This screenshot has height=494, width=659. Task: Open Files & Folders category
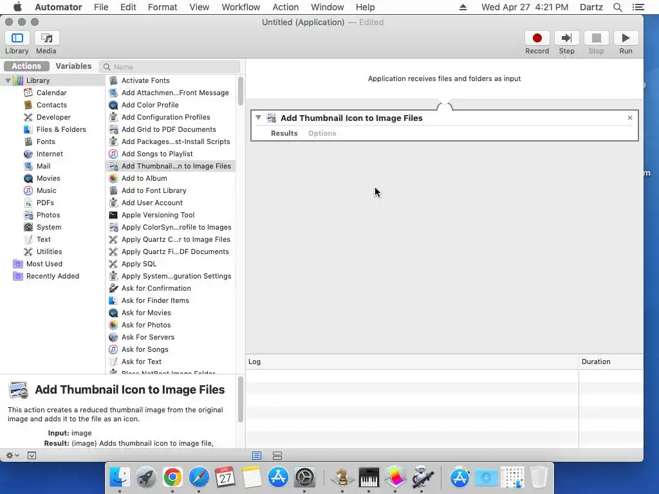coord(61,129)
